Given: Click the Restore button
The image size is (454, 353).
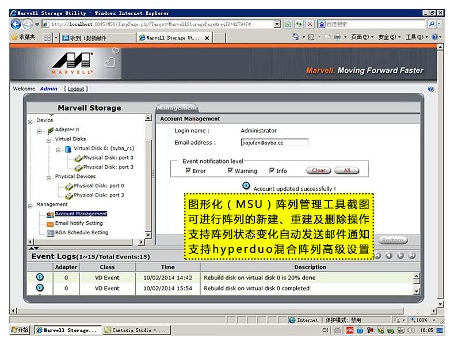Looking at the screenshot, I should pyautogui.click(x=393, y=240).
